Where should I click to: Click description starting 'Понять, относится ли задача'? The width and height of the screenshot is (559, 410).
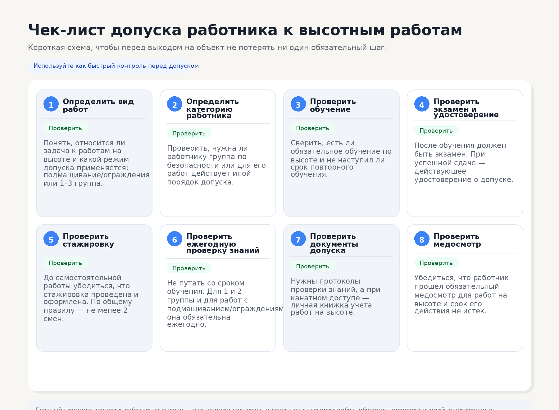pyautogui.click(x=96, y=163)
